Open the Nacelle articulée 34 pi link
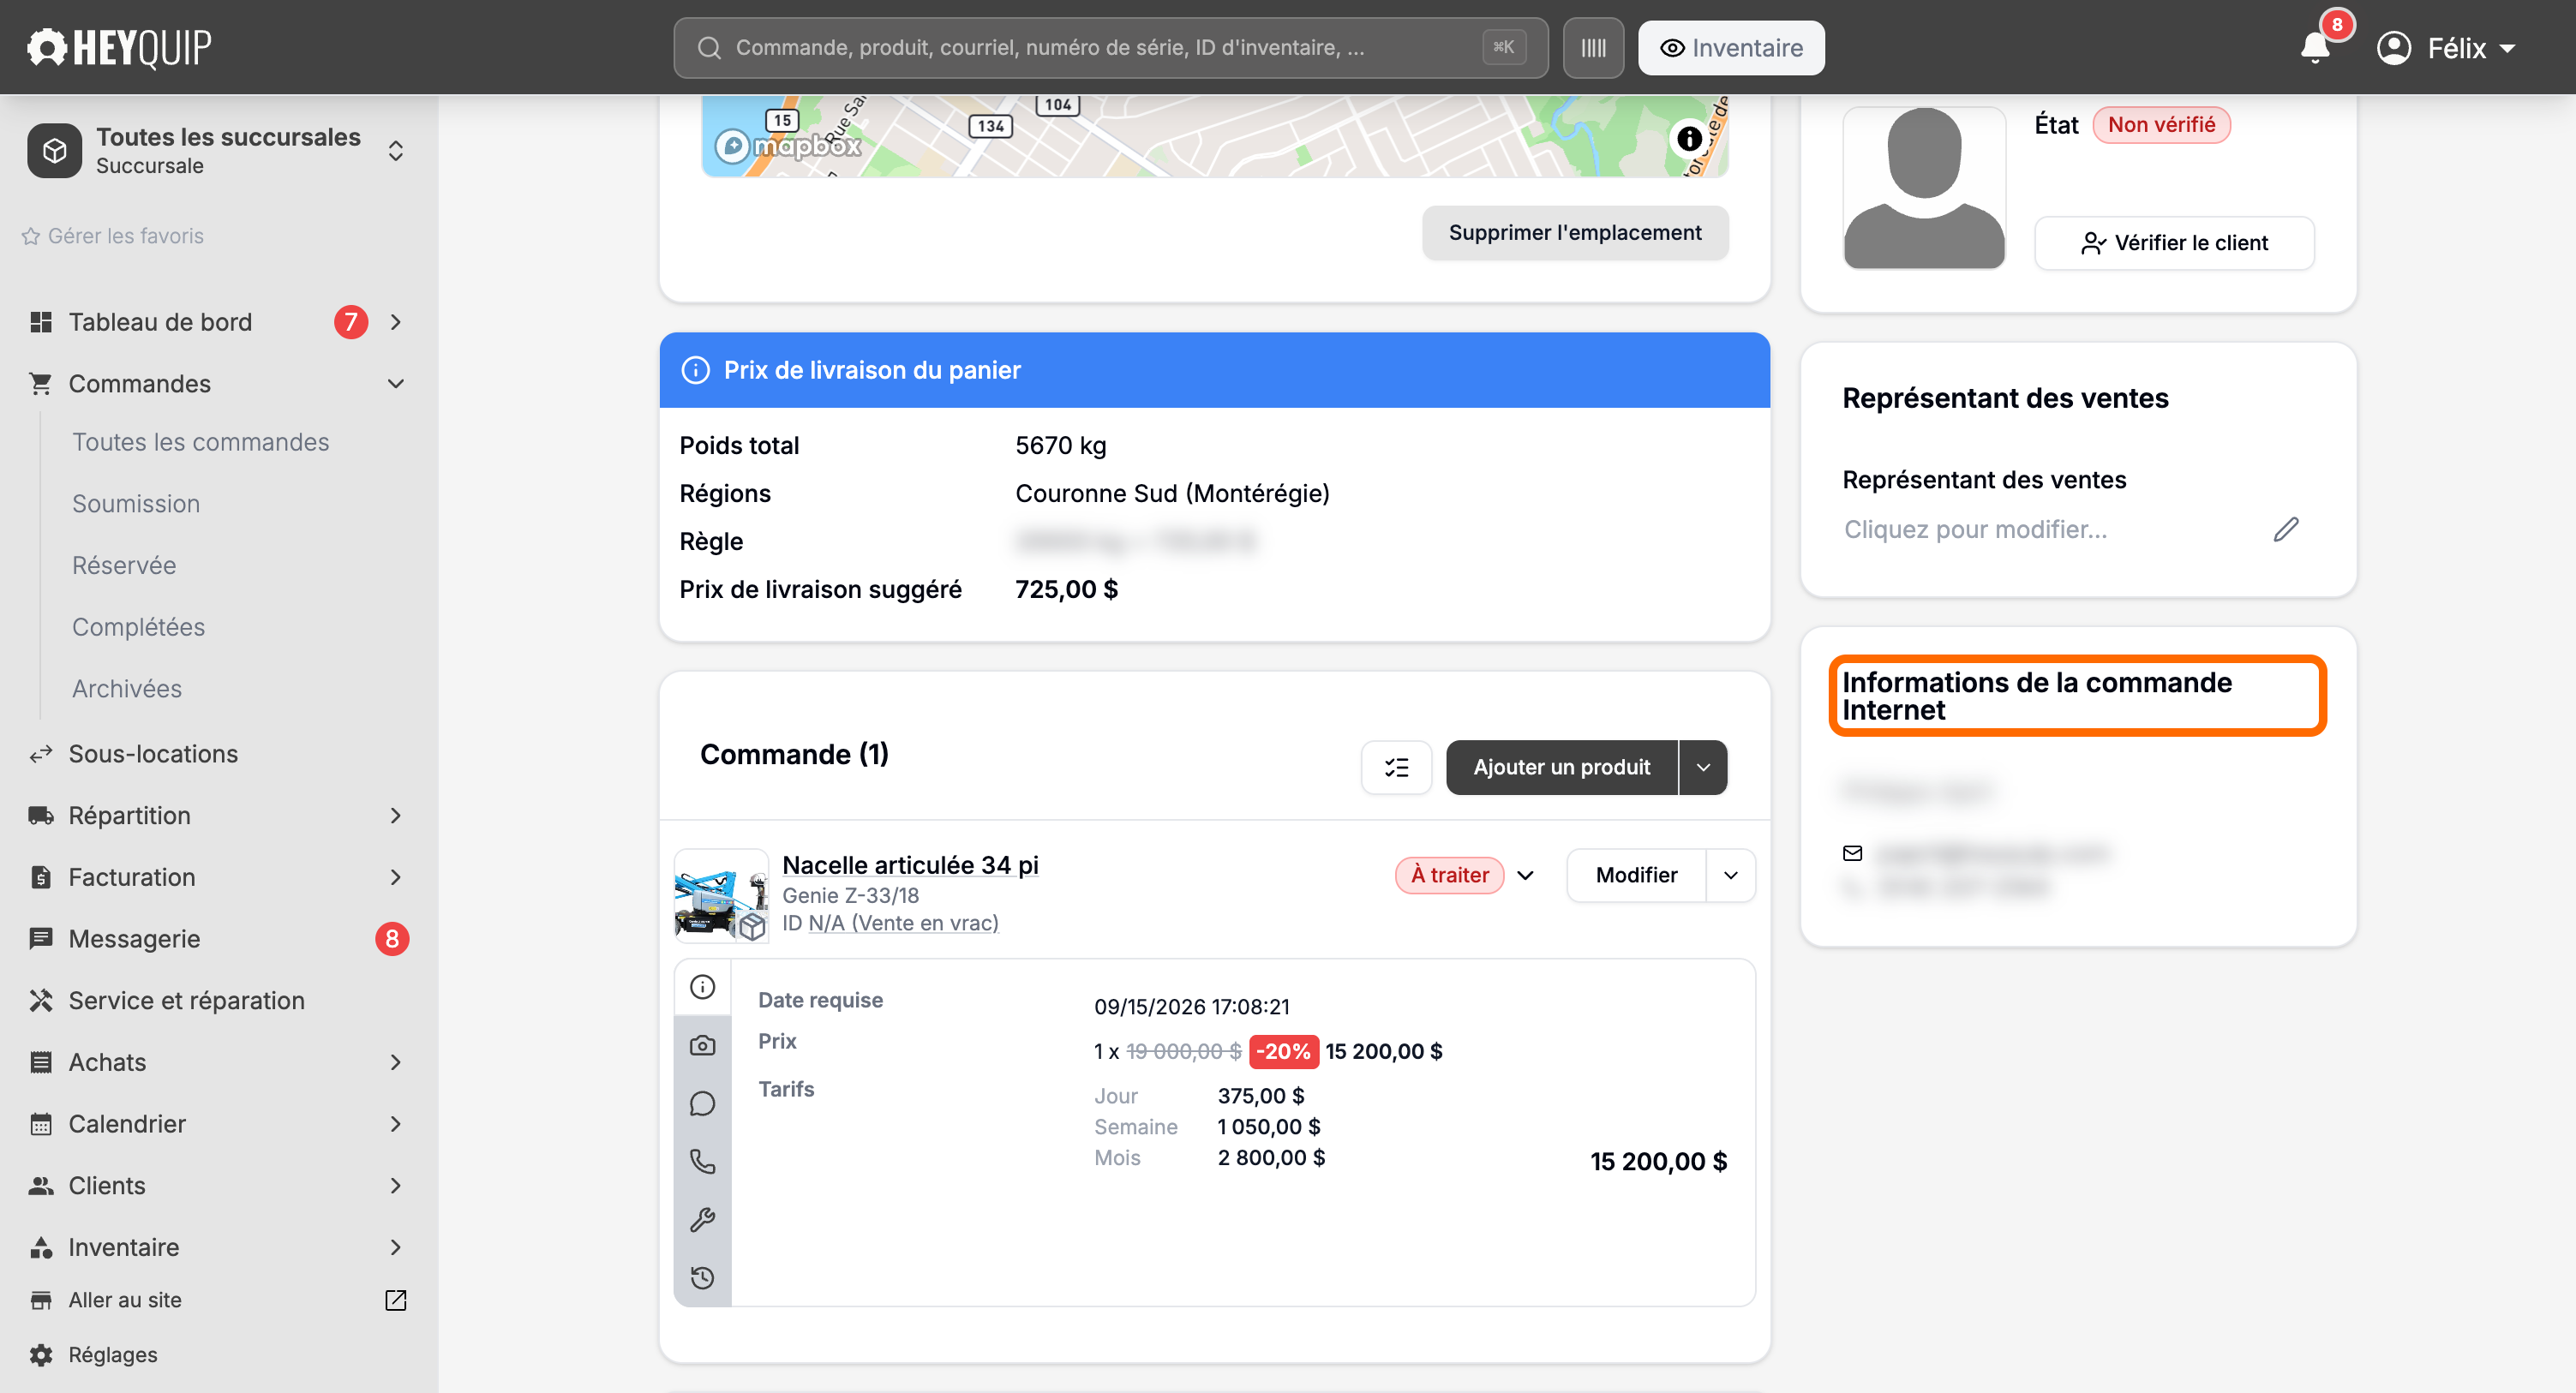 click(910, 865)
